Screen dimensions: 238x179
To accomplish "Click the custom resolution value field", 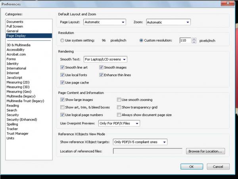I will tap(185, 40).
